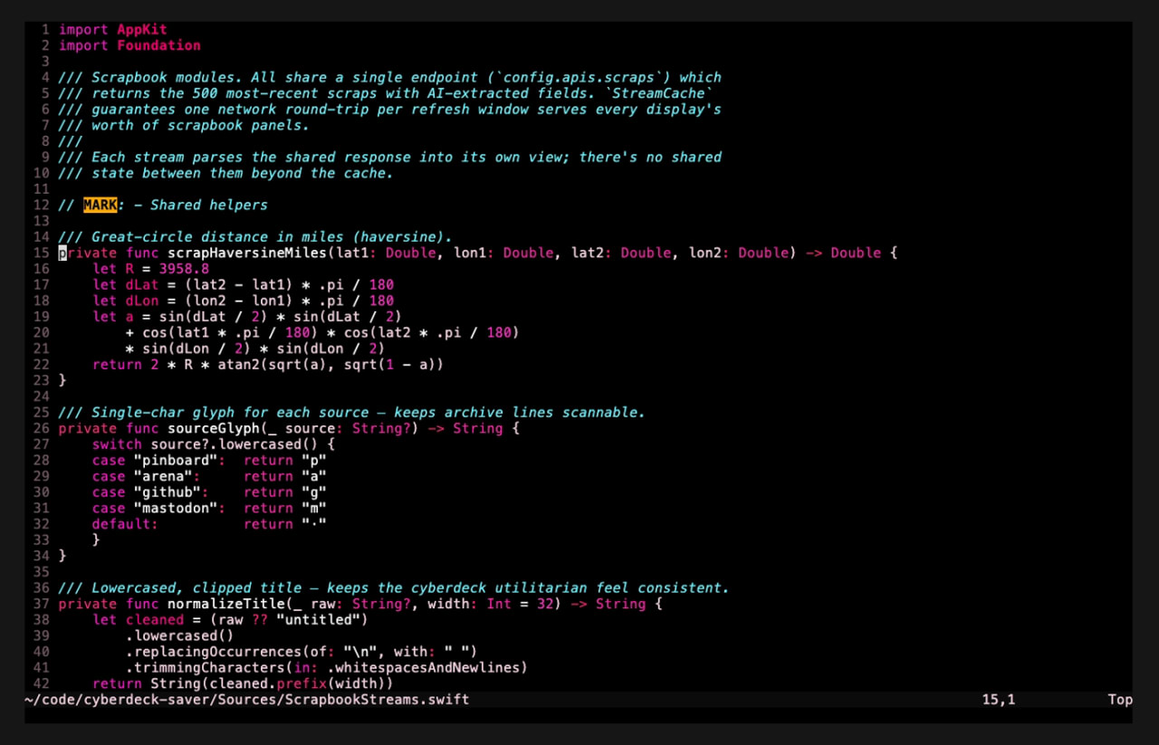The image size is (1159, 745).
Task: Click the value 3958.8 on line 16
Action: click(184, 269)
